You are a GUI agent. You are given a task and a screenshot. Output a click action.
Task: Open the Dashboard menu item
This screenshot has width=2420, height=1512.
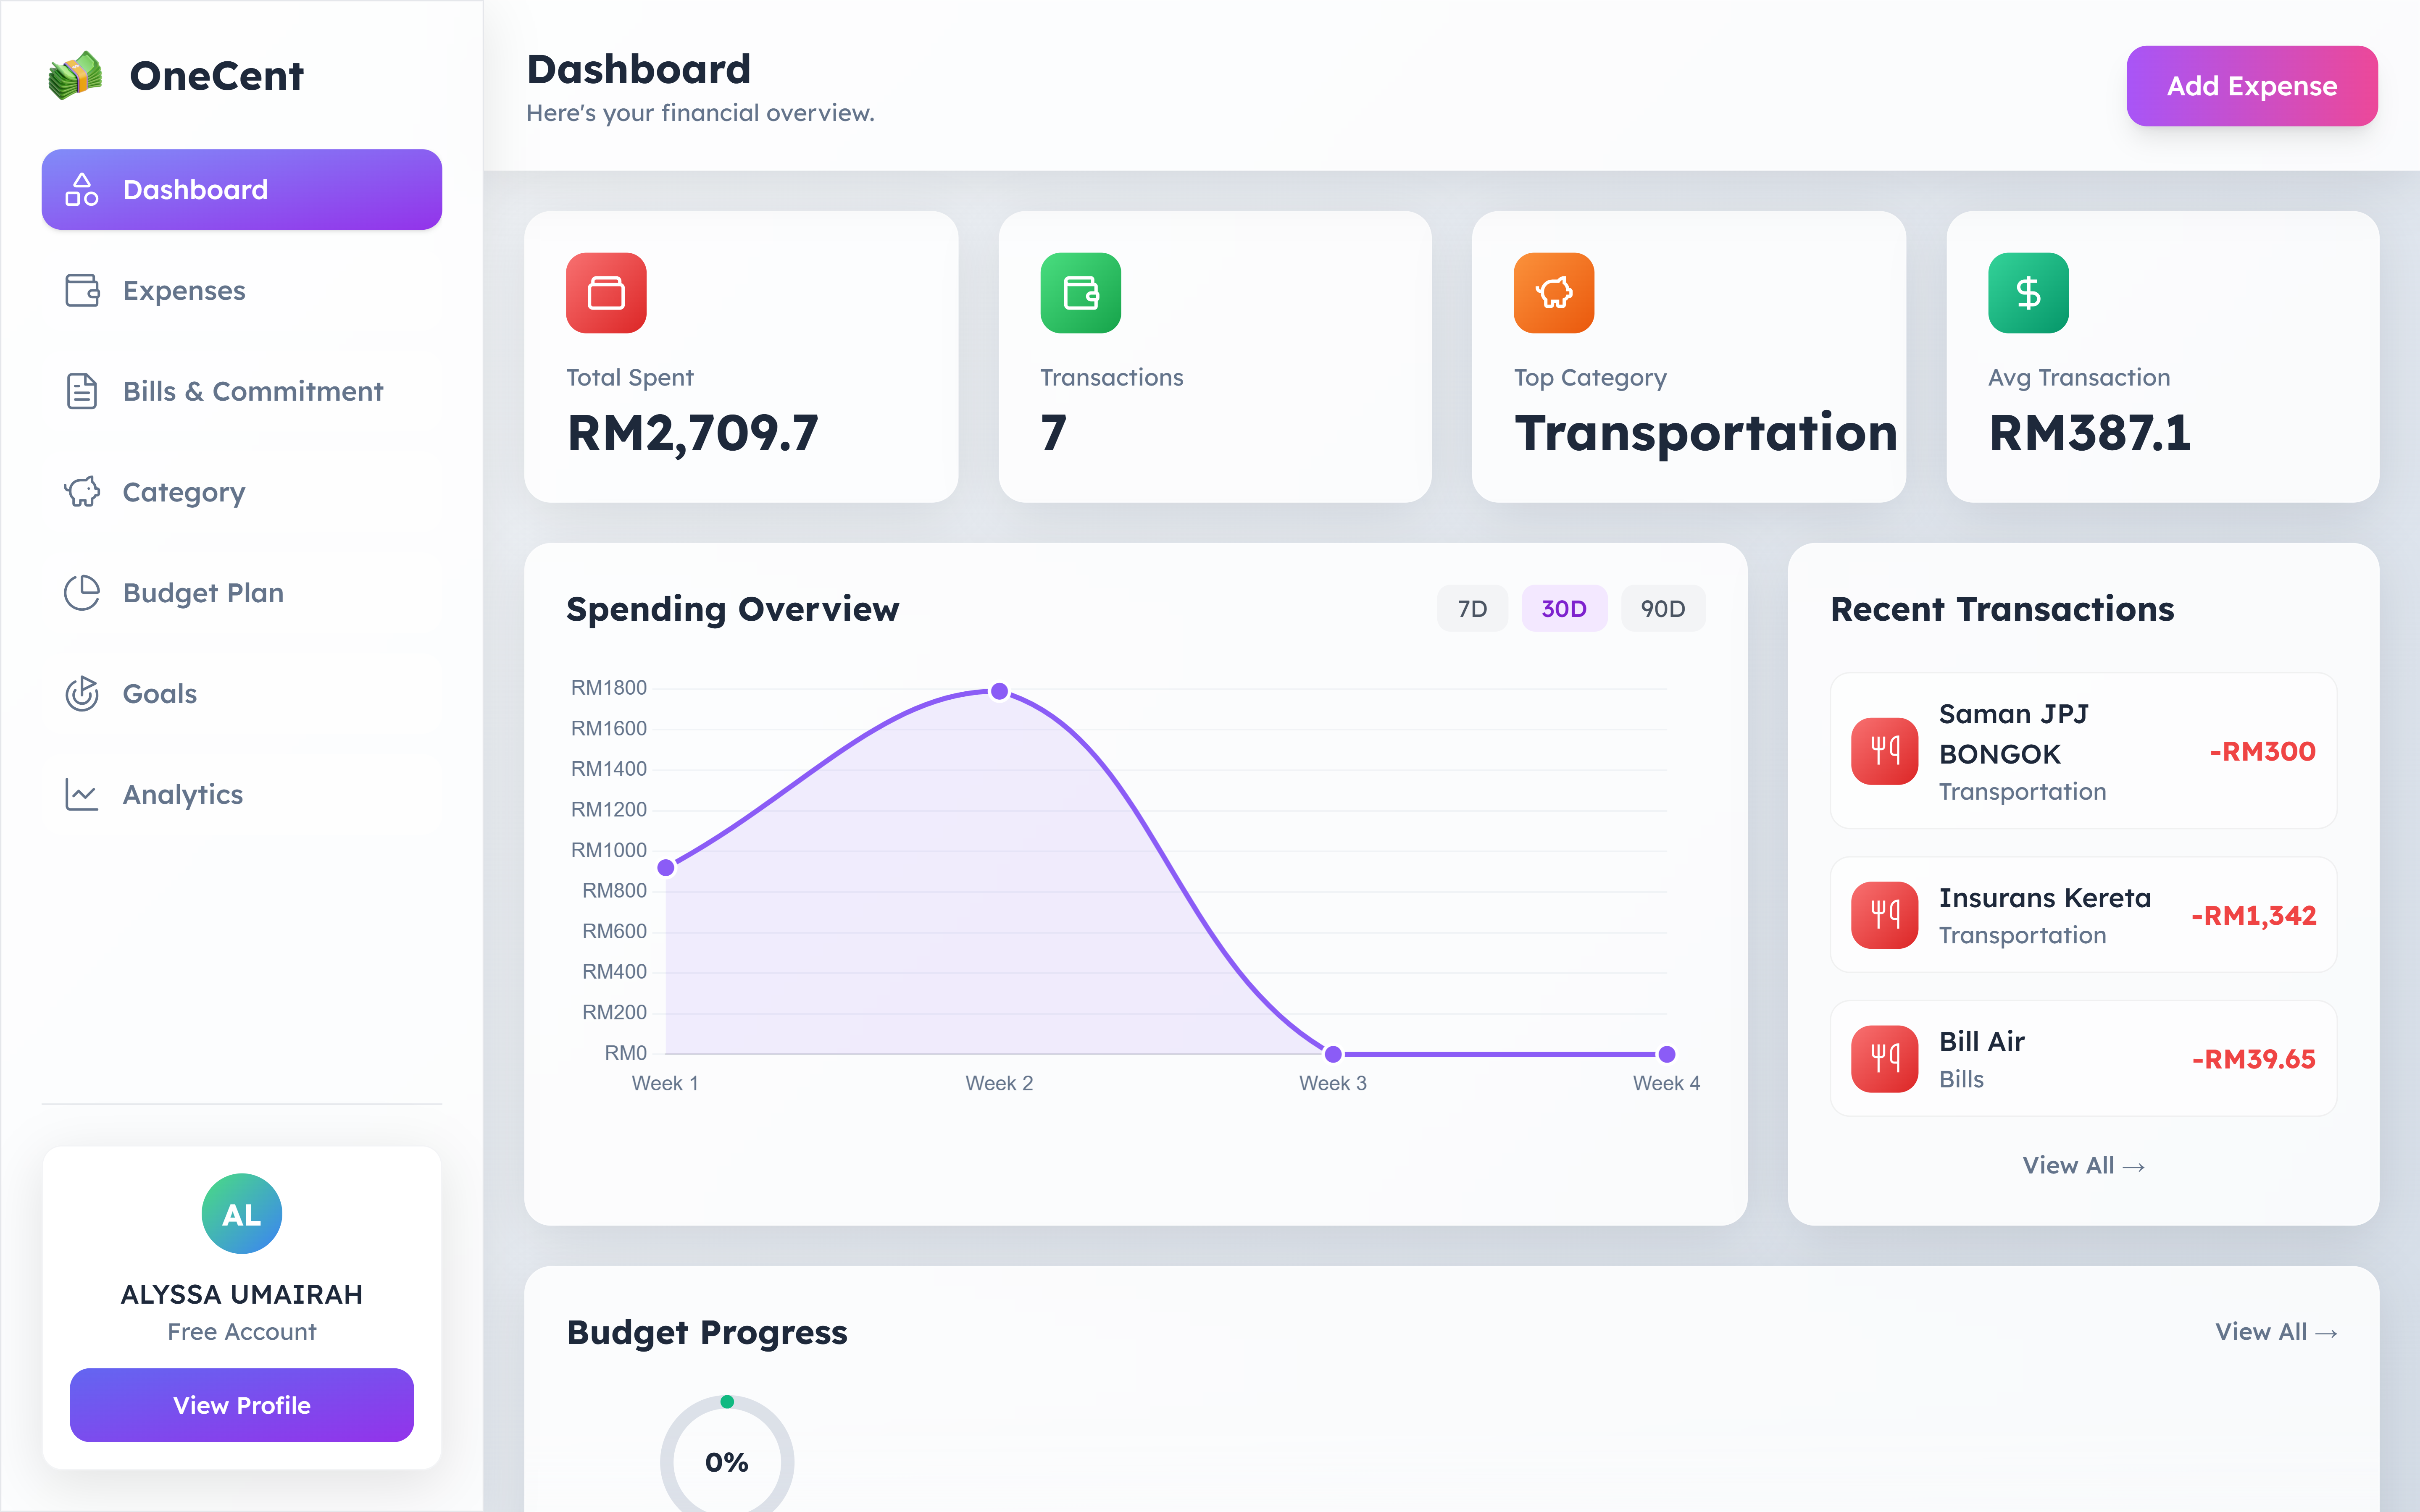point(242,190)
